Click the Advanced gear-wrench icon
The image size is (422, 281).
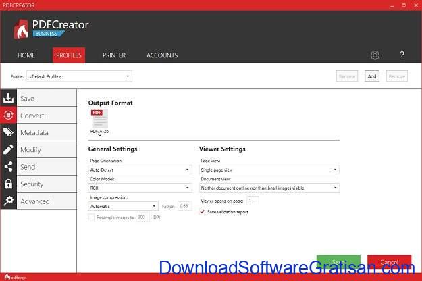tap(8, 201)
